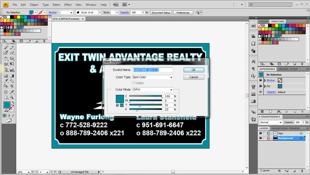Select the Eyedropper tool
The height and width of the screenshot is (175, 310).
[x=6, y=81]
